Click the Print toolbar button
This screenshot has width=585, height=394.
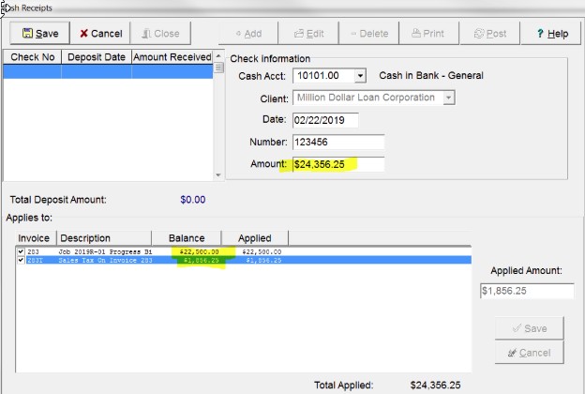(429, 33)
